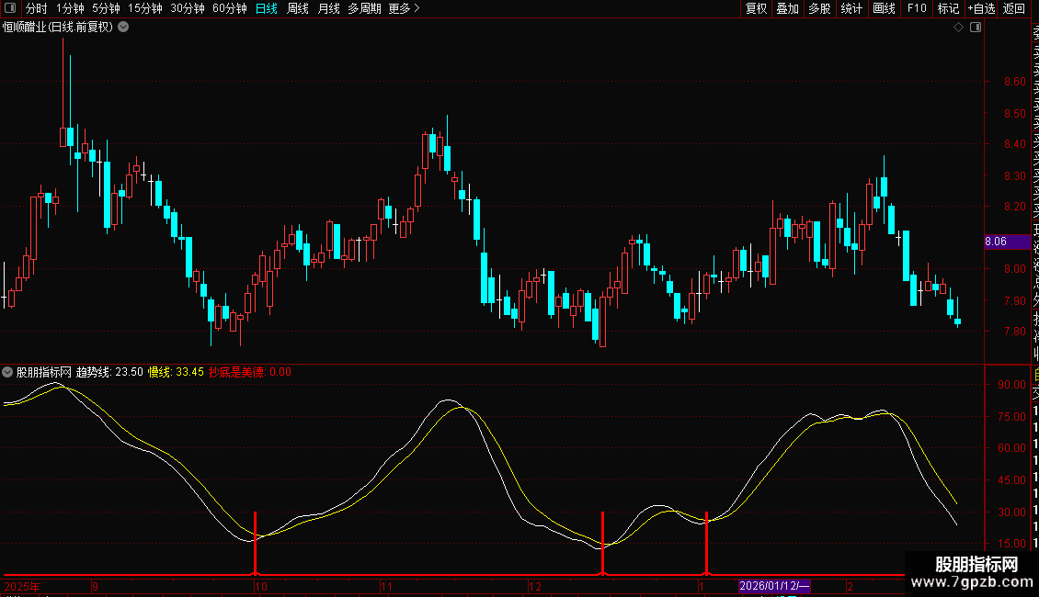The height and width of the screenshot is (597, 1039).
Task: Click the 60.00 indicator axis label
Action: pyautogui.click(x=1011, y=448)
